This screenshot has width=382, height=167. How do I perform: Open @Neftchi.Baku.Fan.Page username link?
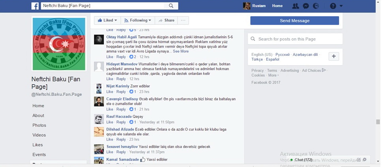click(56, 94)
